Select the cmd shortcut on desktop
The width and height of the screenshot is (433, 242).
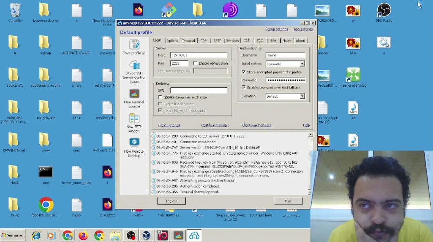(x=46, y=175)
